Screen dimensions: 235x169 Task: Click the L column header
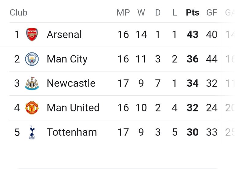click(x=175, y=12)
